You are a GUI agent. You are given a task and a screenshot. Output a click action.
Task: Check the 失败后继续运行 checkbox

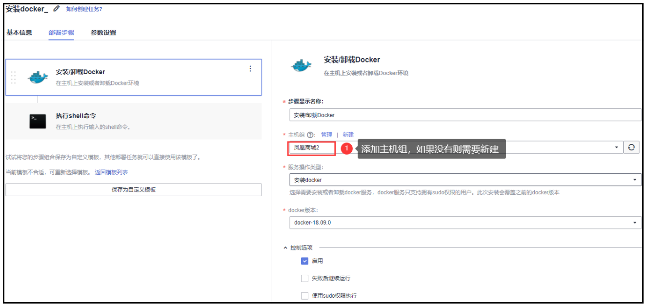pos(305,278)
